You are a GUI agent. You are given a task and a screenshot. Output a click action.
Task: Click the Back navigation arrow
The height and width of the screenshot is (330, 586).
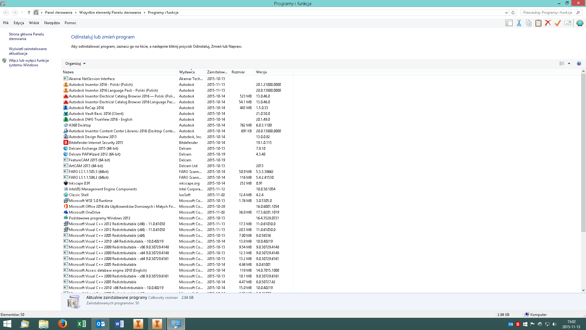coord(6,13)
